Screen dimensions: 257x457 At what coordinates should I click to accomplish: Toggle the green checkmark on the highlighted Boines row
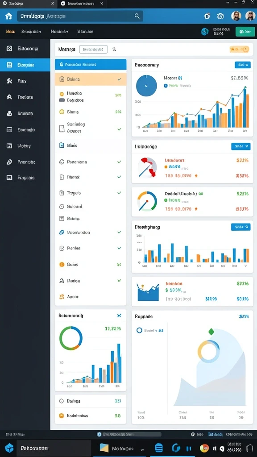tap(119, 79)
